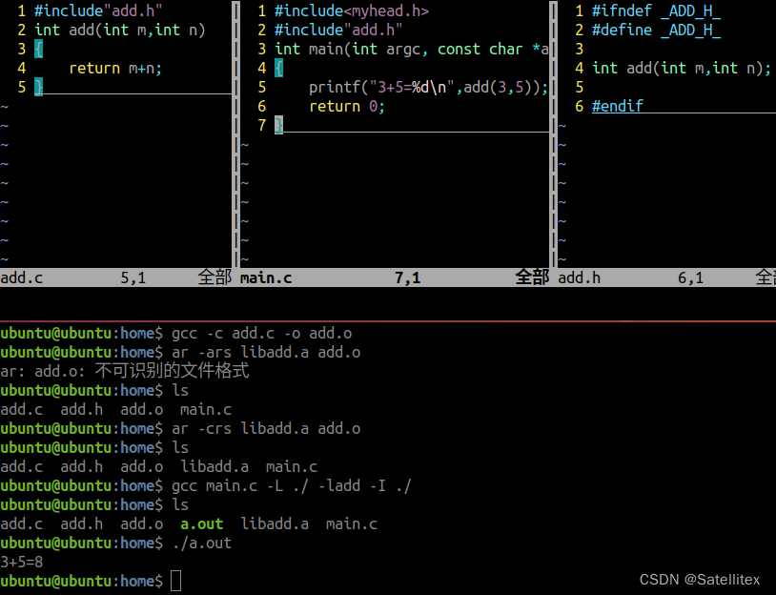
Task: Click the 3+5=8 program output
Action: [x=22, y=563]
